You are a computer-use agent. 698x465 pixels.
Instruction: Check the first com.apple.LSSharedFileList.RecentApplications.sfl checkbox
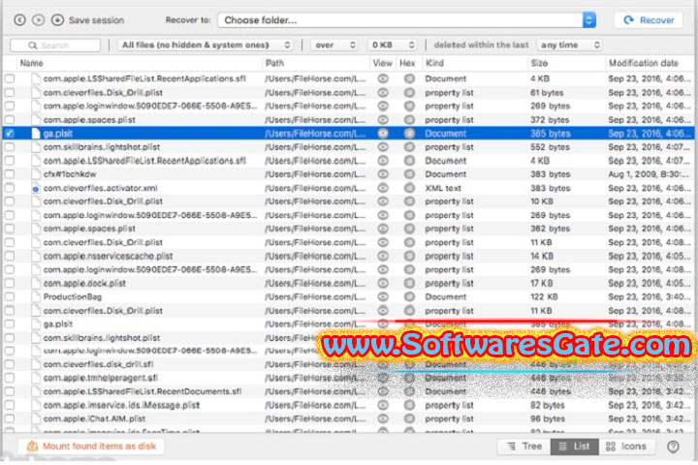pos(10,78)
